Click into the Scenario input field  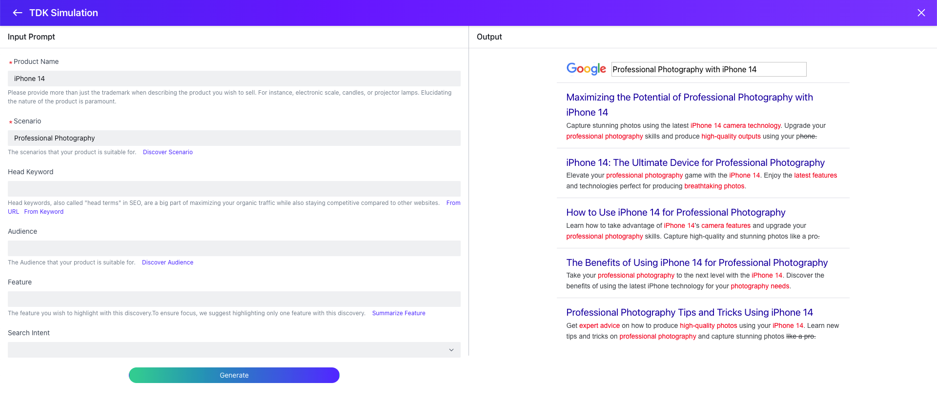click(x=234, y=138)
